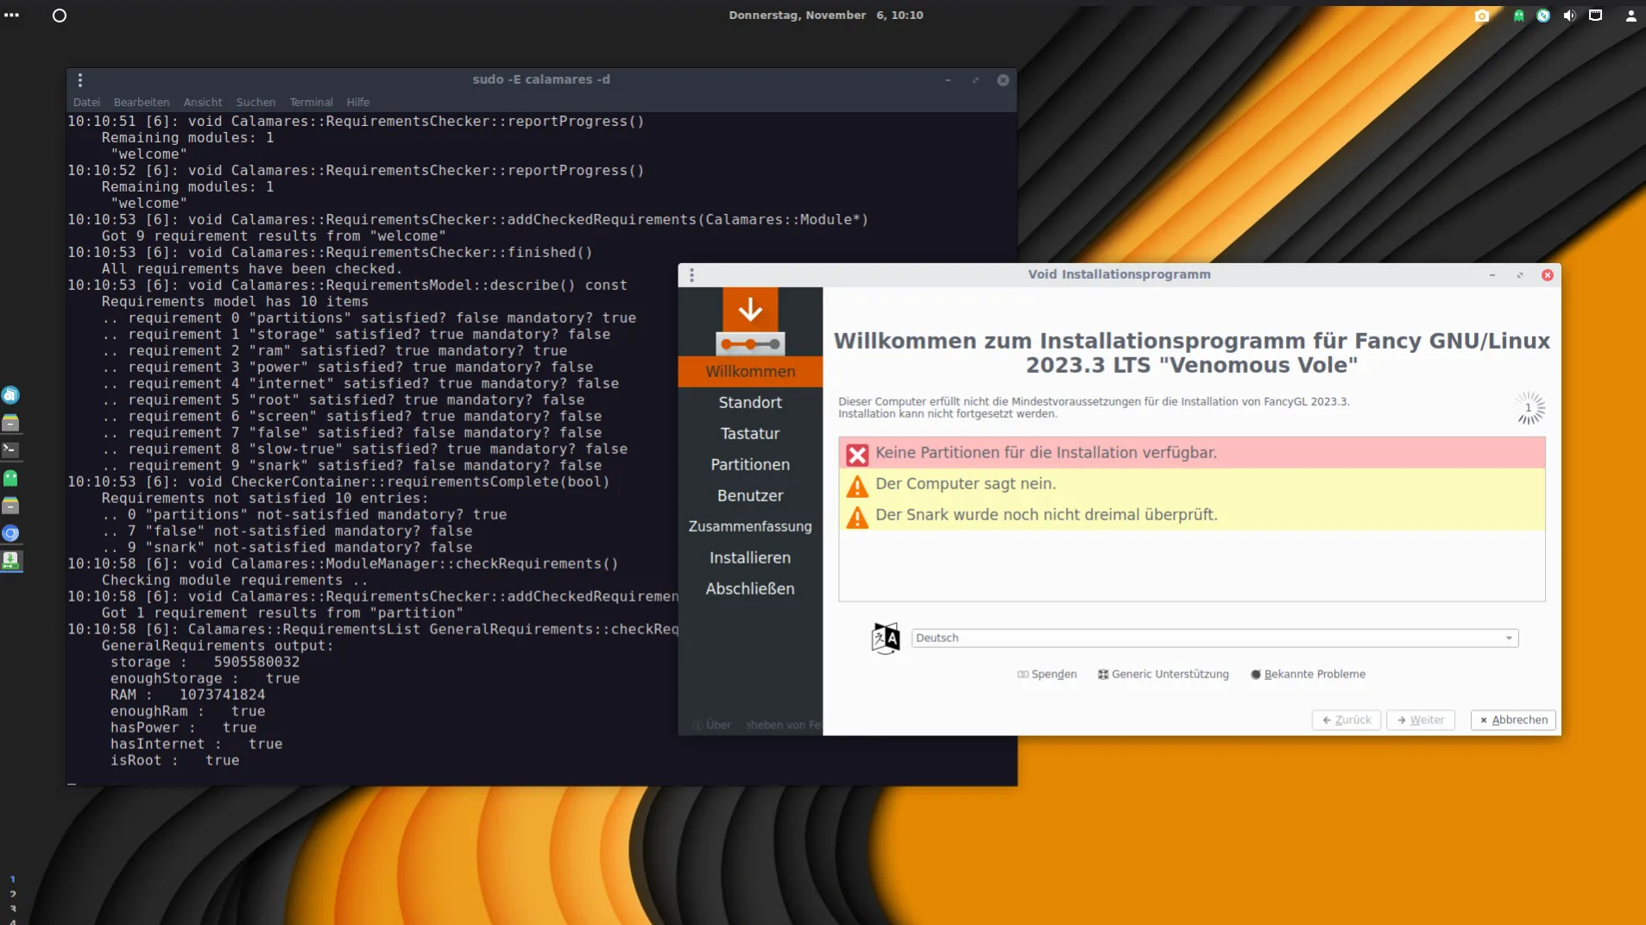Click the three-dots applications menu in top panel
Viewport: 1646px width, 925px height.
[11, 16]
